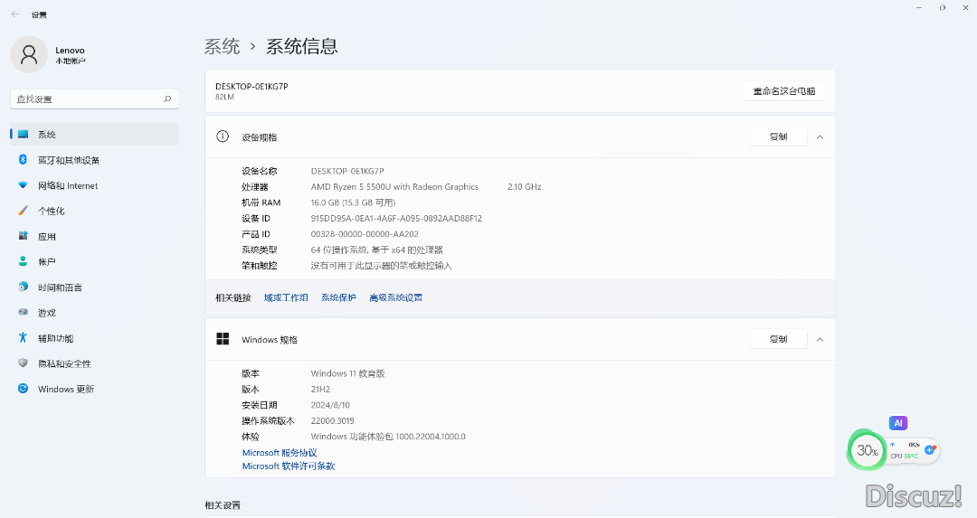This screenshot has width=977, height=518.
Task: Click the 21H2 version value
Action: [x=320, y=389]
